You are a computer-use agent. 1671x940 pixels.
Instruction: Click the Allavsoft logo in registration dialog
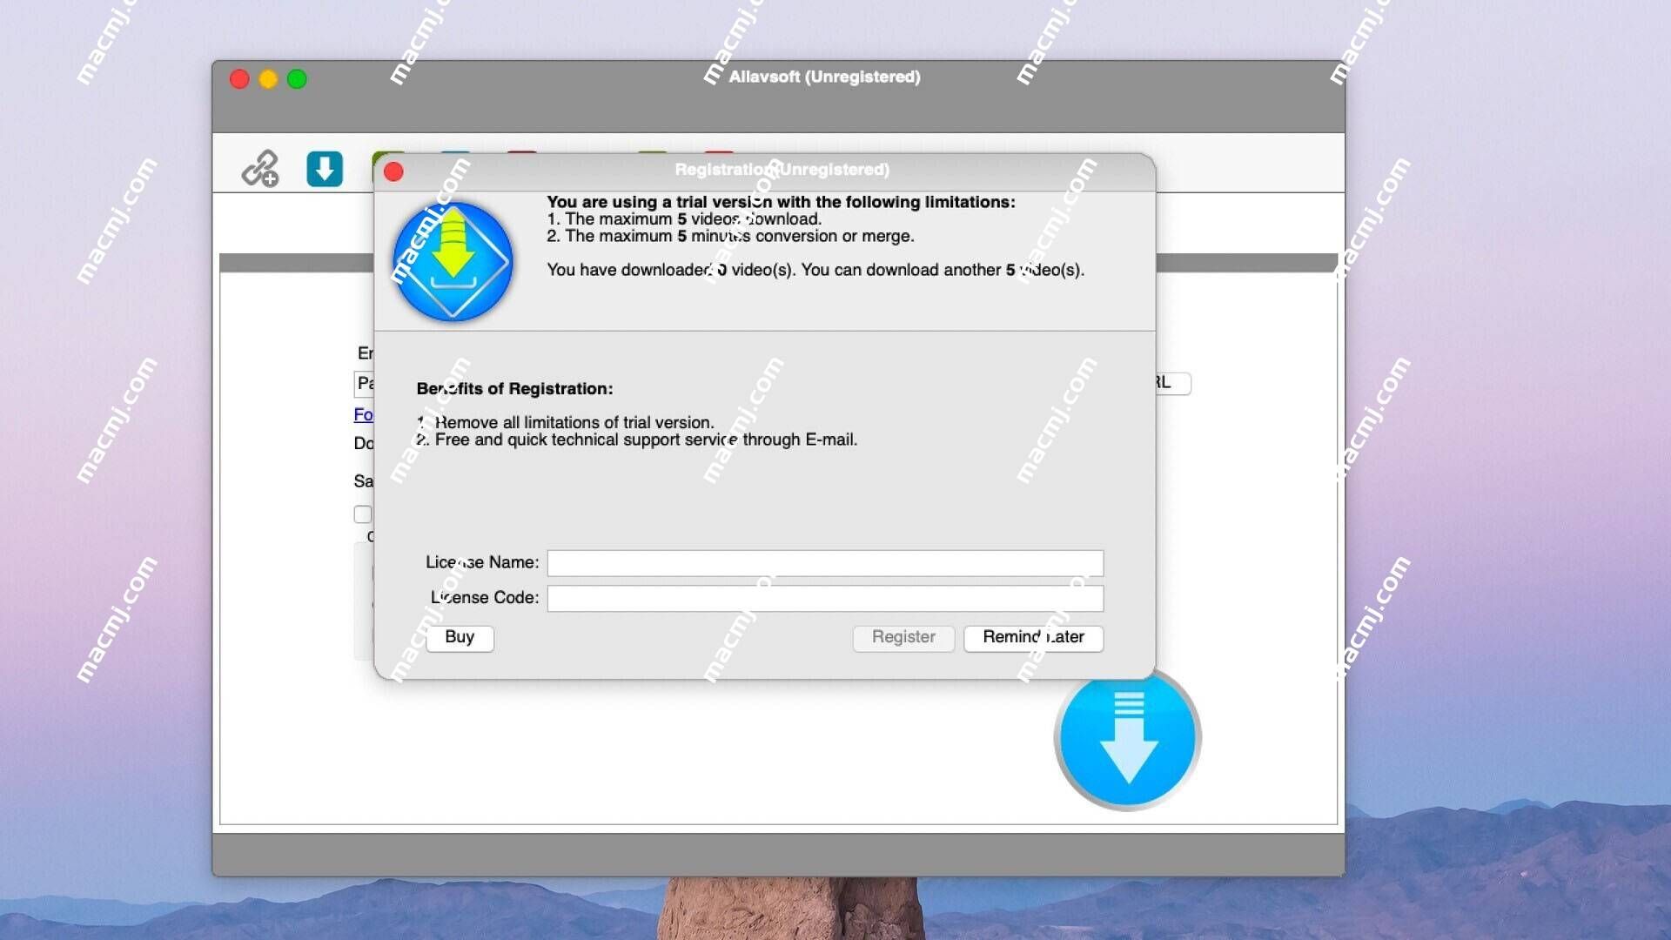(453, 261)
